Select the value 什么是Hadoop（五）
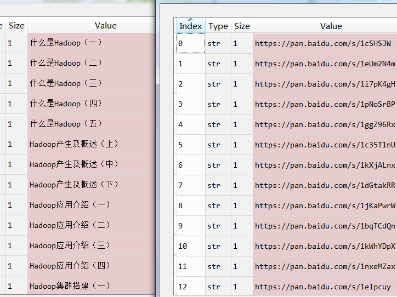The width and height of the screenshot is (397, 297). 91,124
